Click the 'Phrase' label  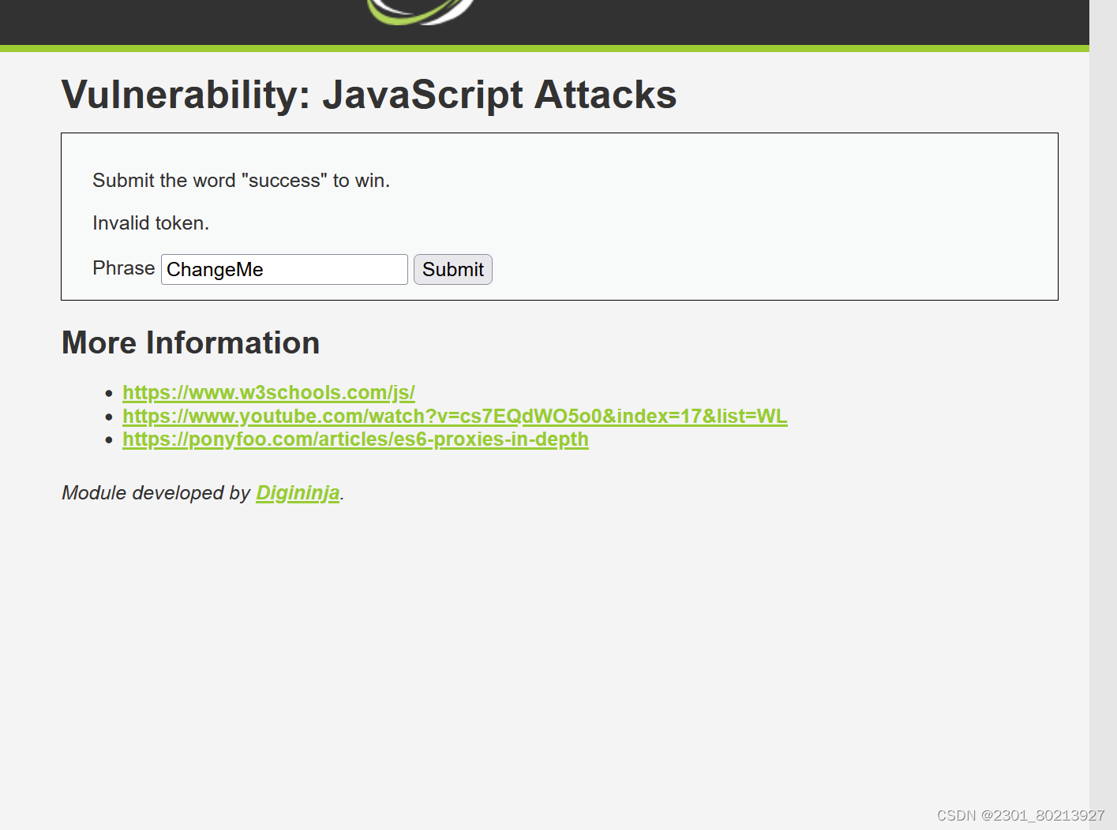pos(123,268)
